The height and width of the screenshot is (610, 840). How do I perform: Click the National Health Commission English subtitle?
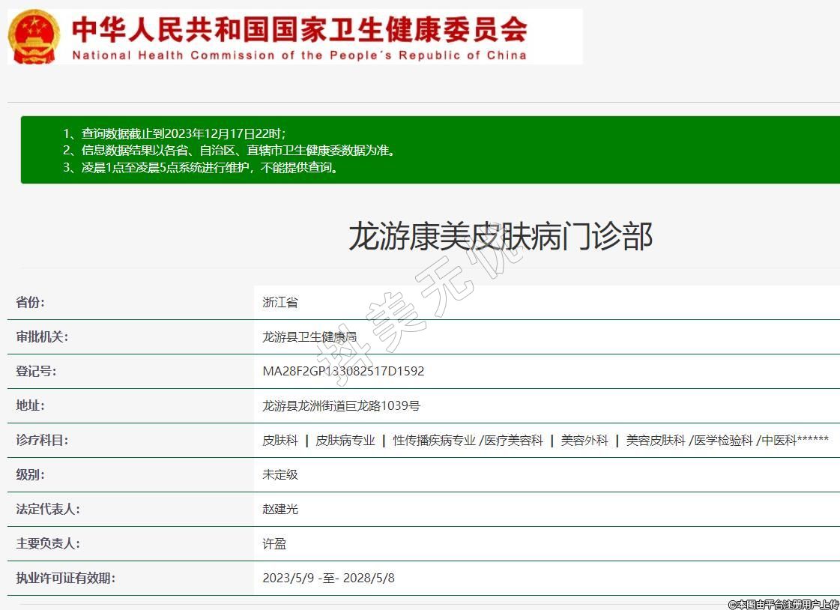299,55
